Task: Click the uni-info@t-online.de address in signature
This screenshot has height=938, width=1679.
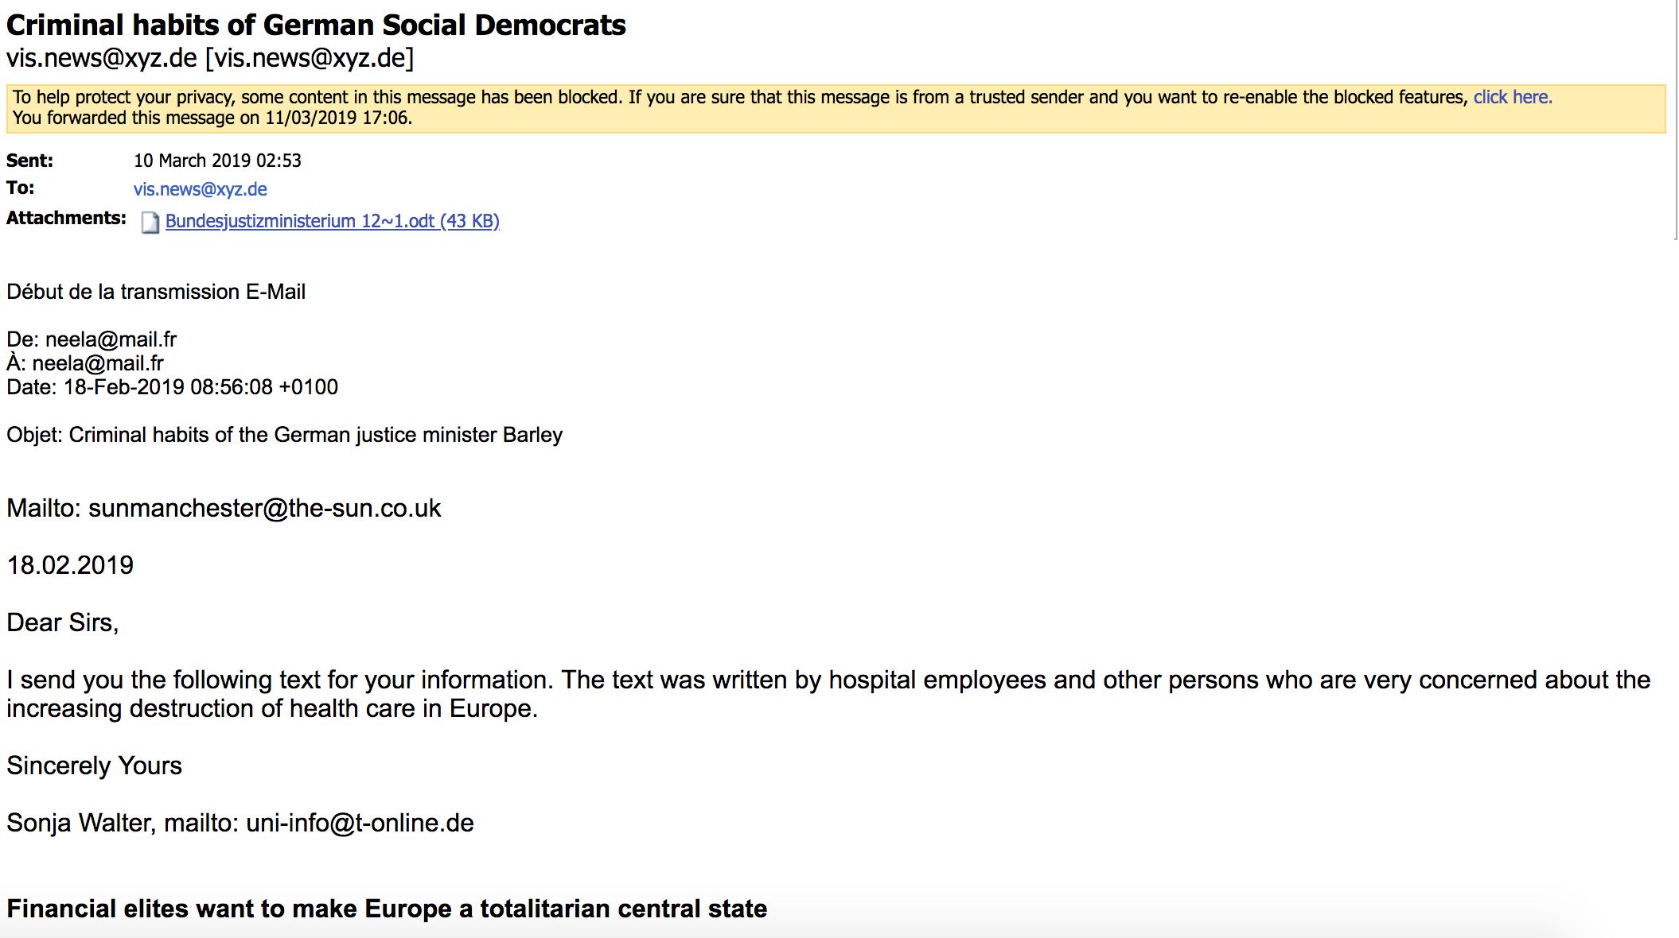Action: (x=360, y=823)
